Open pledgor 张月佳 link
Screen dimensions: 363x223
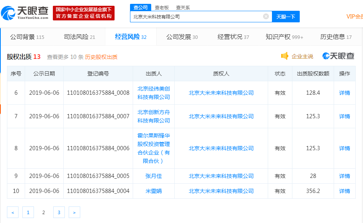click(154, 176)
